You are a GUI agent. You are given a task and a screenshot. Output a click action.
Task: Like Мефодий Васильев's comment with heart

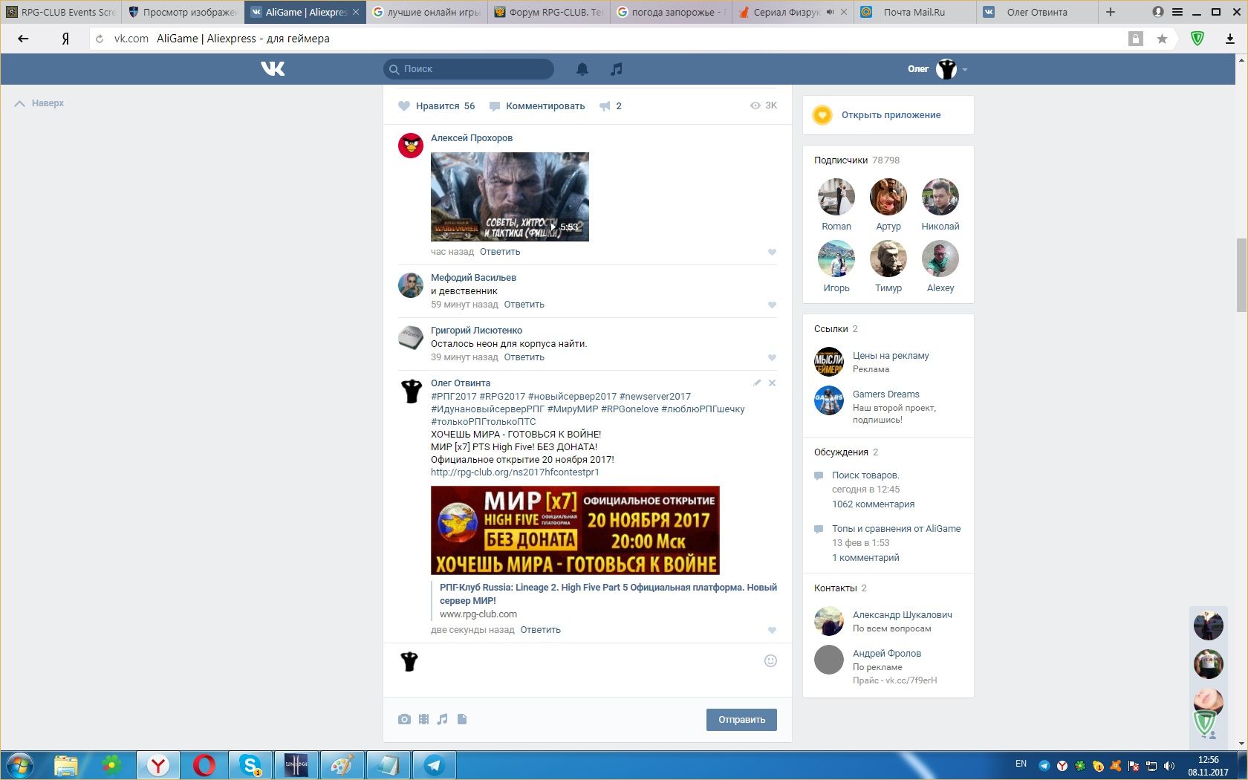772,305
